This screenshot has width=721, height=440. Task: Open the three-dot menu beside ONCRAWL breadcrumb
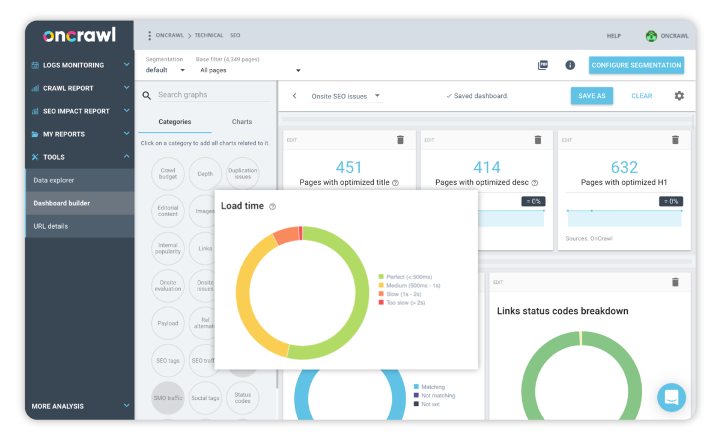pyautogui.click(x=150, y=35)
